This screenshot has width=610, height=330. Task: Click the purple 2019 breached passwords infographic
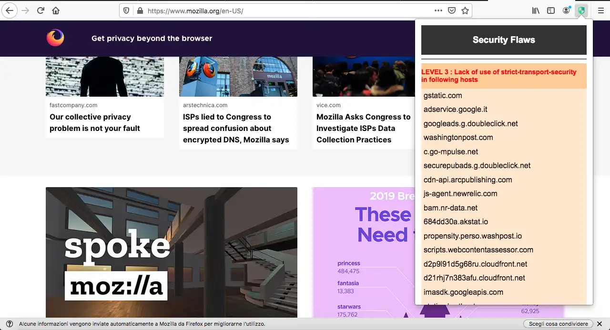(x=364, y=252)
